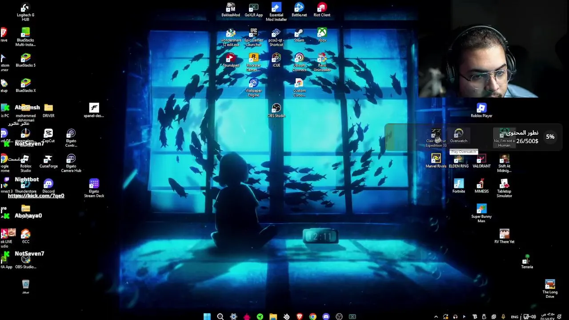
Task: Click the microphone tray icon
Action: coord(503,316)
